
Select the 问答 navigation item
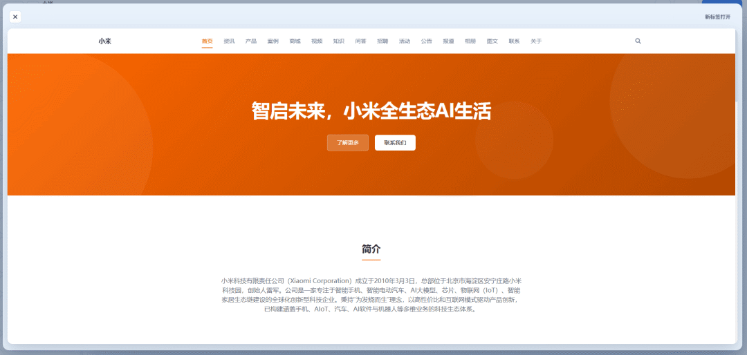point(360,41)
